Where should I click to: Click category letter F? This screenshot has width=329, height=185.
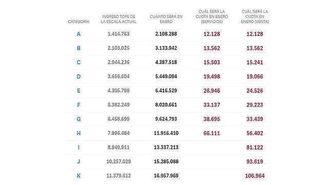pyautogui.click(x=78, y=105)
